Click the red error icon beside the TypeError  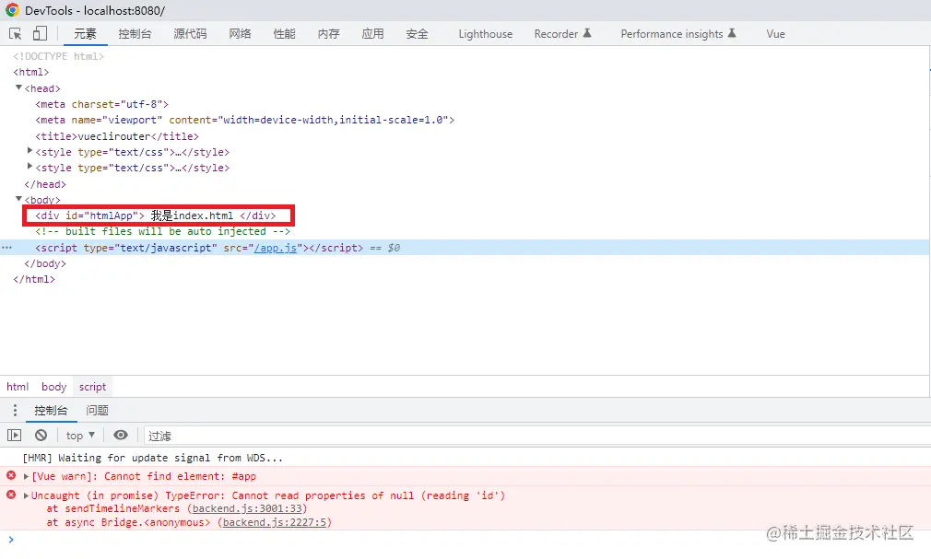tap(11, 495)
